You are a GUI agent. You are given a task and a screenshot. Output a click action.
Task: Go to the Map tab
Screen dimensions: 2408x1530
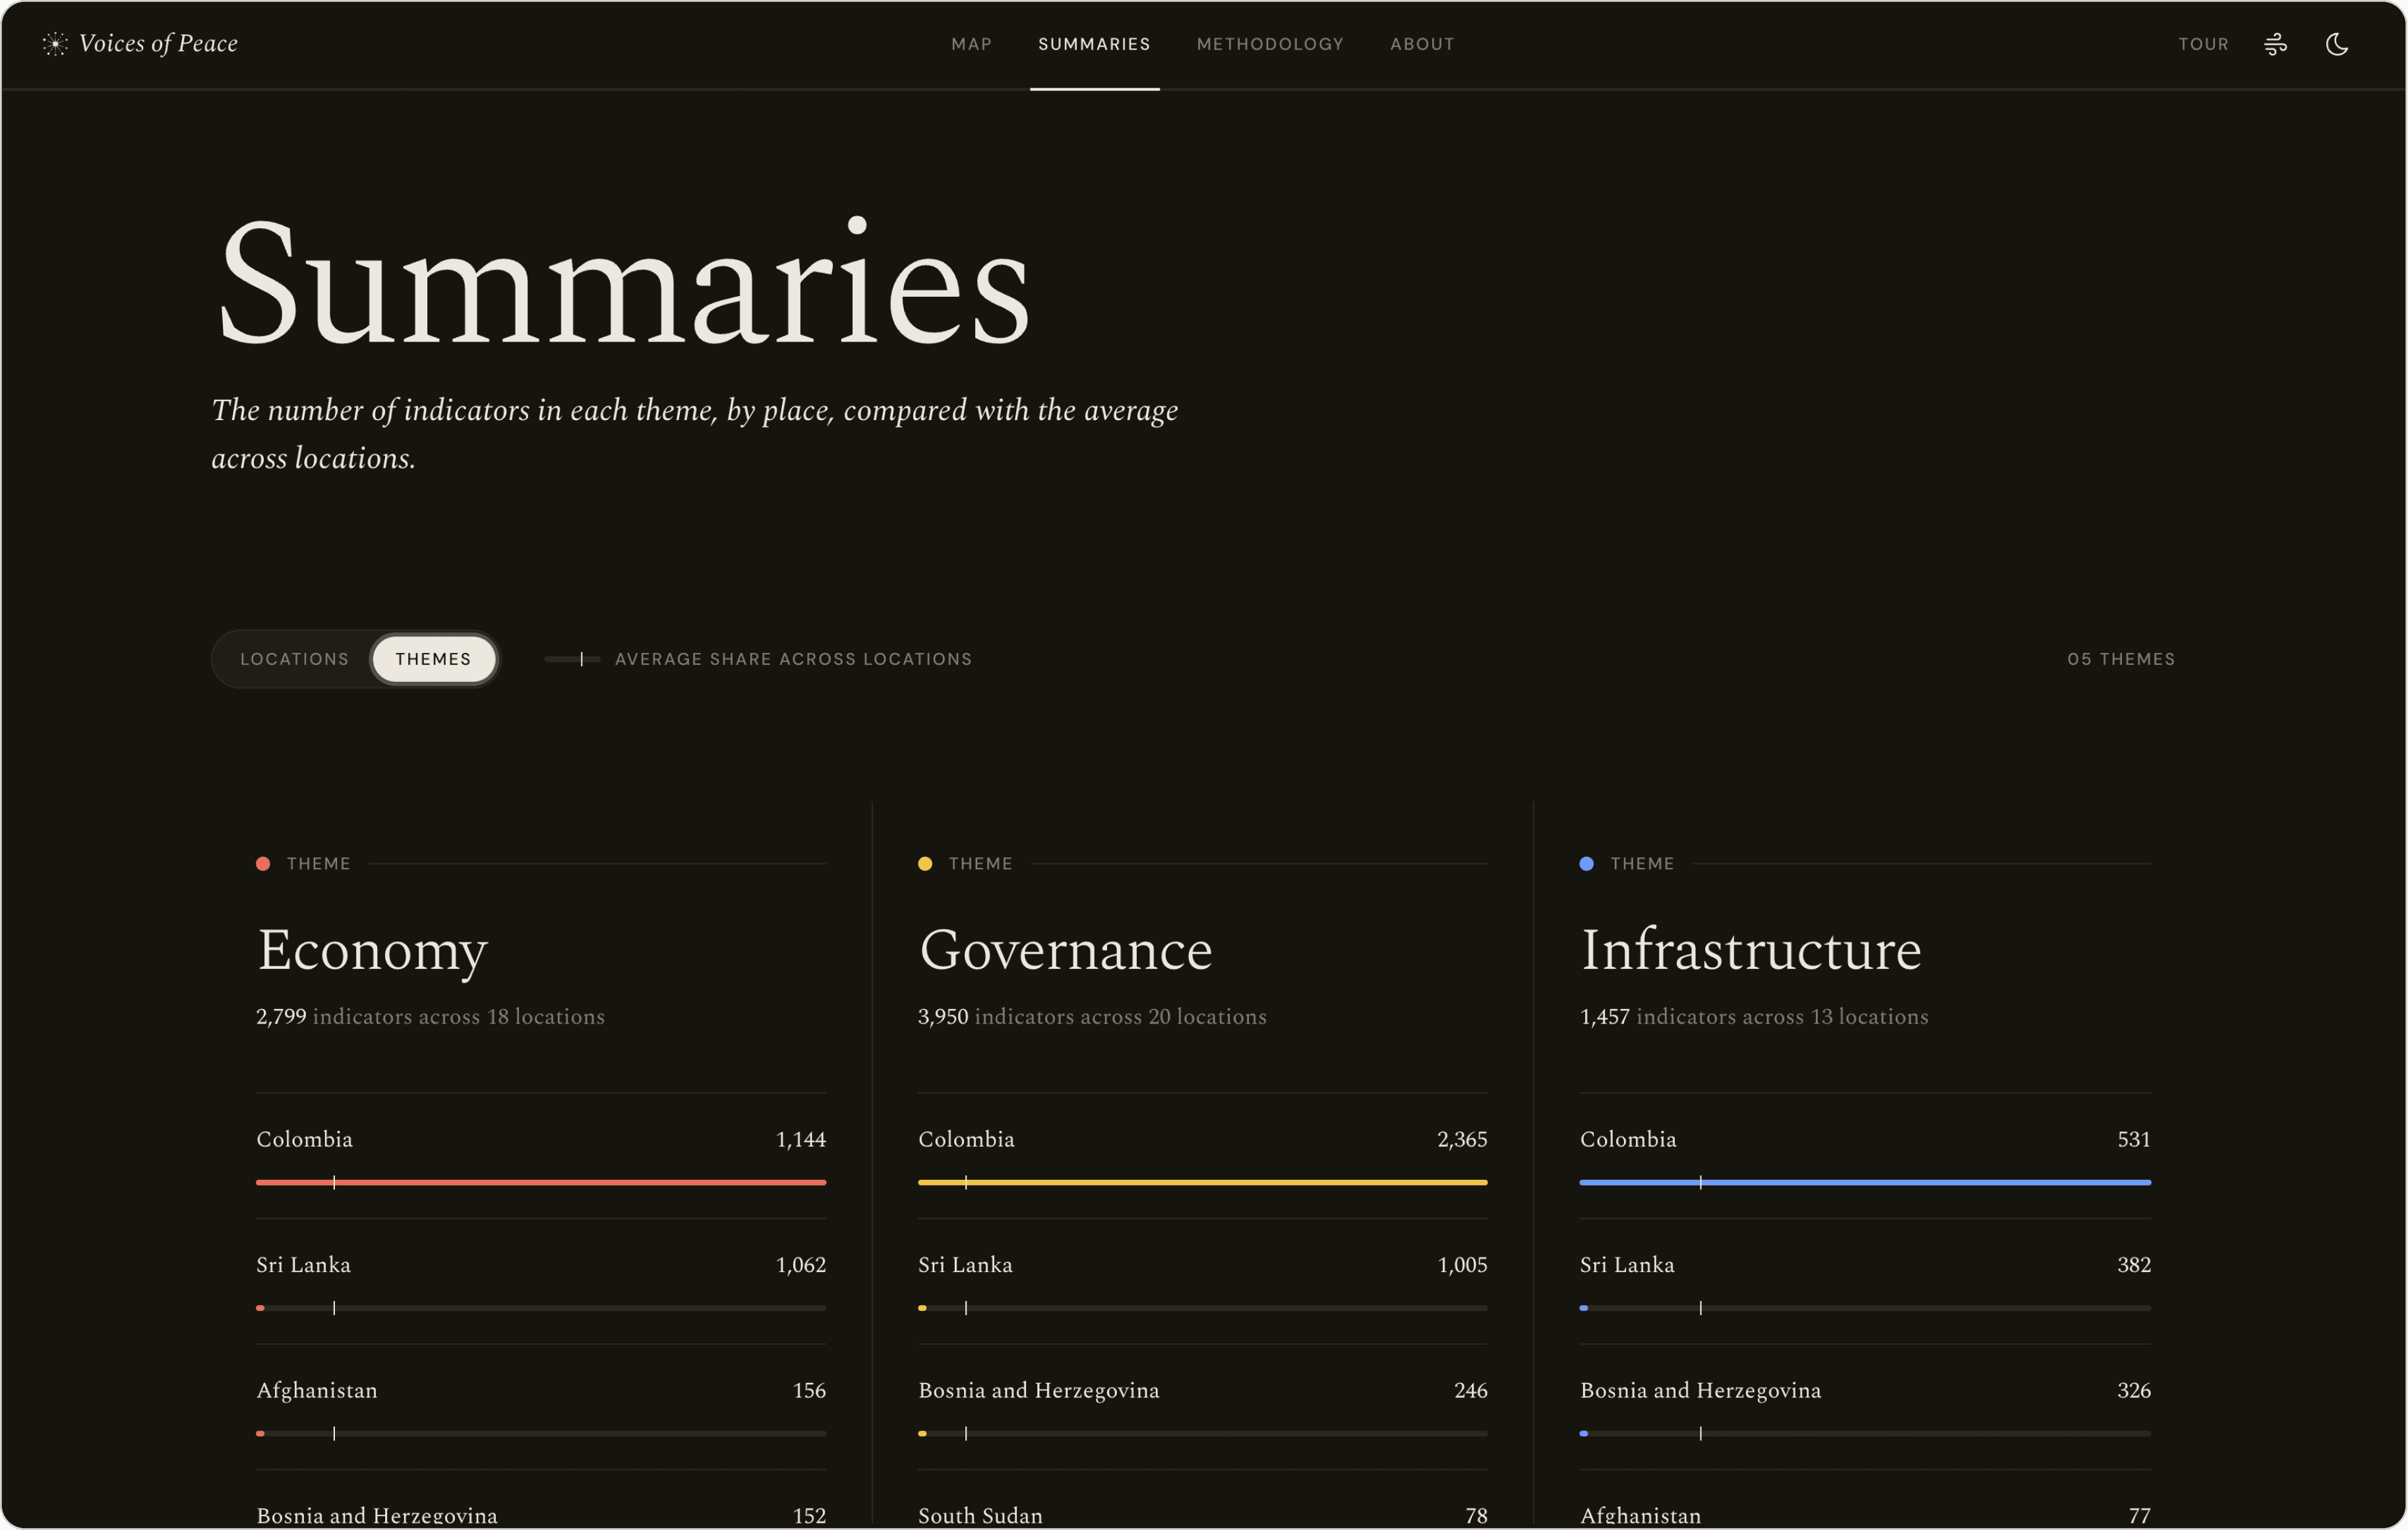pos(971,44)
